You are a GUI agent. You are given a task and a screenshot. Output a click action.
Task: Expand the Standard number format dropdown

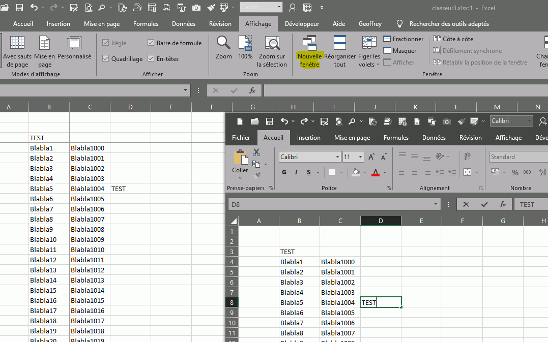point(518,157)
